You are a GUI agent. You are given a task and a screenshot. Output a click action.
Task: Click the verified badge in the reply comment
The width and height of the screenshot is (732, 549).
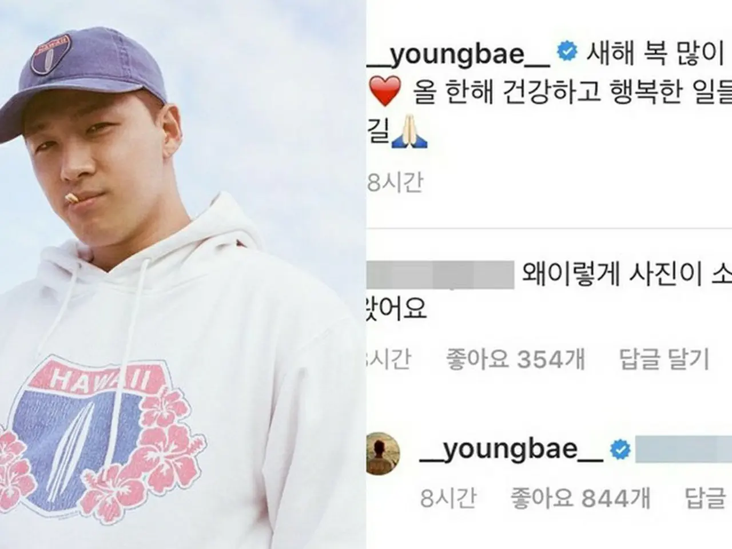click(619, 451)
